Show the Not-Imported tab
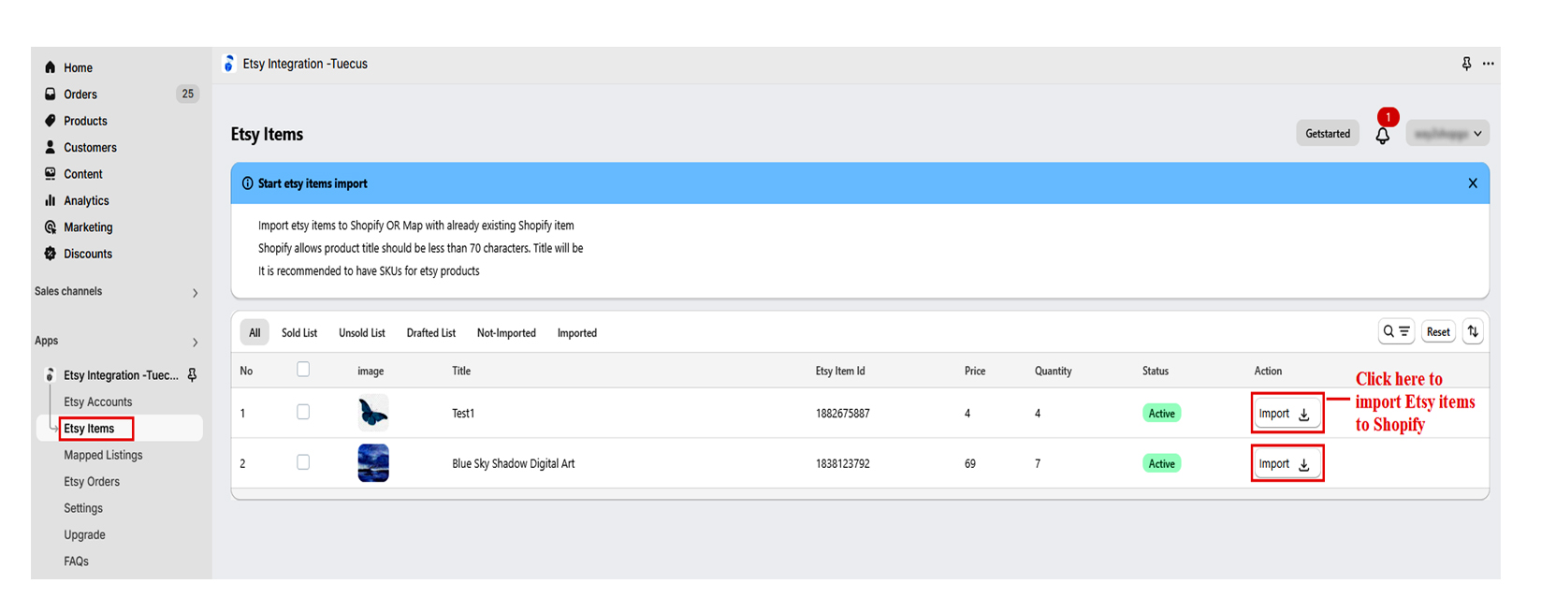Screen dimensions: 1541x613 [x=506, y=333]
